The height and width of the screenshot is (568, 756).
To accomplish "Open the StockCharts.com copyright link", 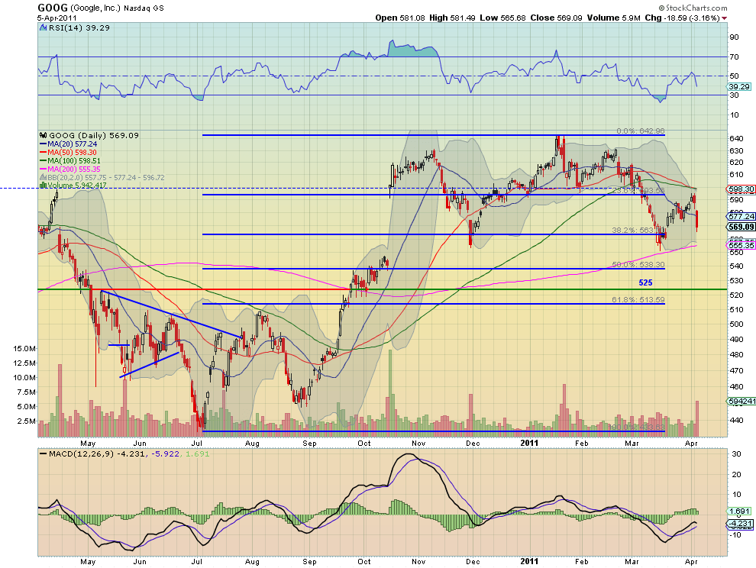I will 693,8.
